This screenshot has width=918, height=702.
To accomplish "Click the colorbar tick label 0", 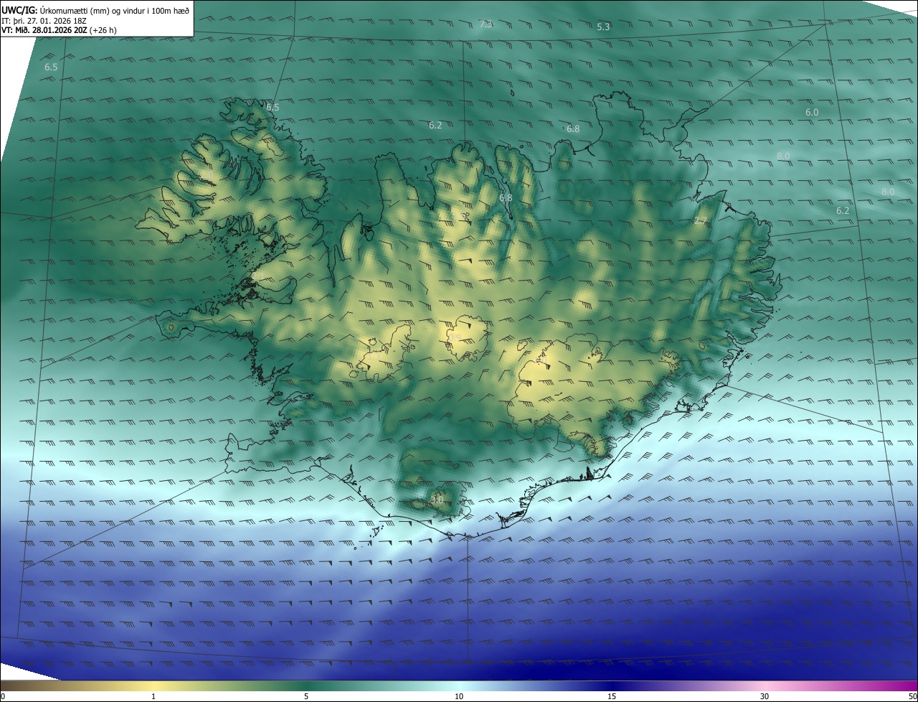I will [x=3, y=696].
